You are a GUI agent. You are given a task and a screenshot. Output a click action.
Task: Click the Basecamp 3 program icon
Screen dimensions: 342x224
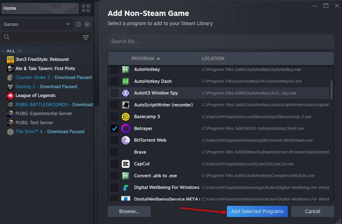pos(126,117)
